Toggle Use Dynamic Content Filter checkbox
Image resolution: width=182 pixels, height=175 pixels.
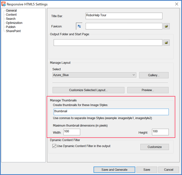point(54,146)
